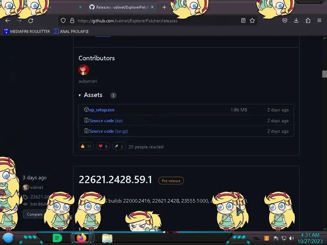Close the first browser tab
This screenshot has width=327, height=245.
point(80,7)
